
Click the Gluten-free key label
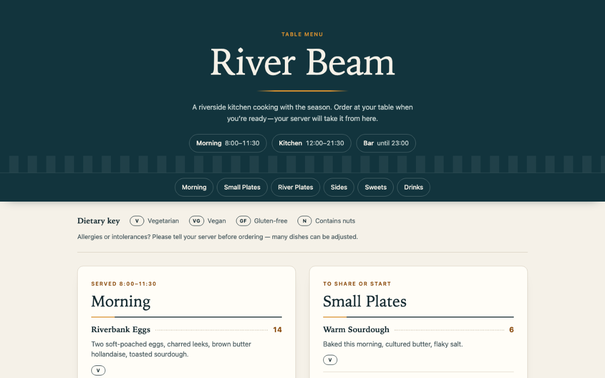coord(271,221)
